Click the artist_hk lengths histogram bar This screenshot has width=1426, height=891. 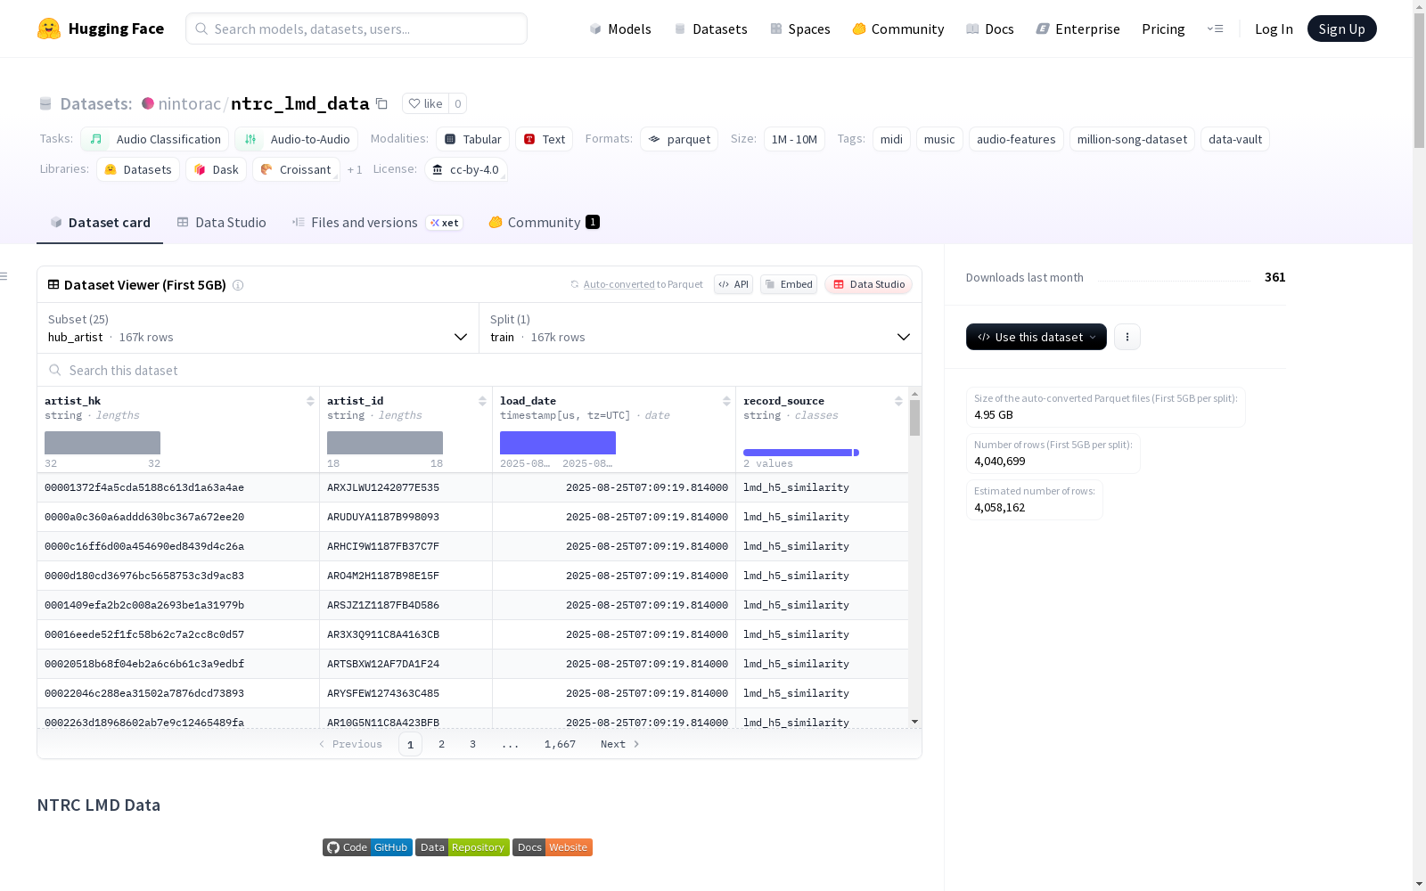click(x=102, y=443)
